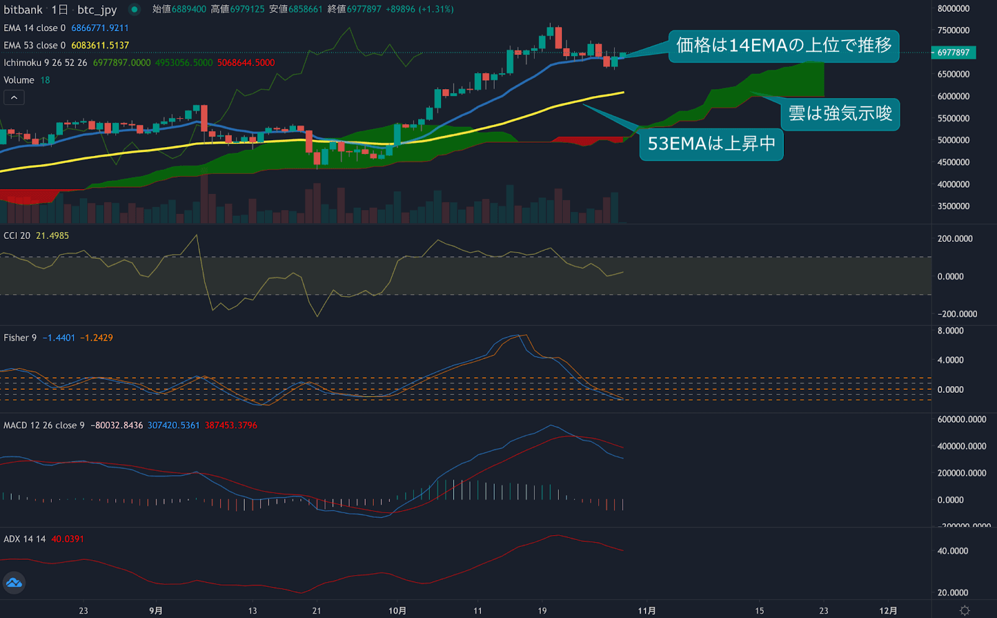Click the 雲は強気示唆 callout
This screenshot has height=618, width=997.
(840, 115)
